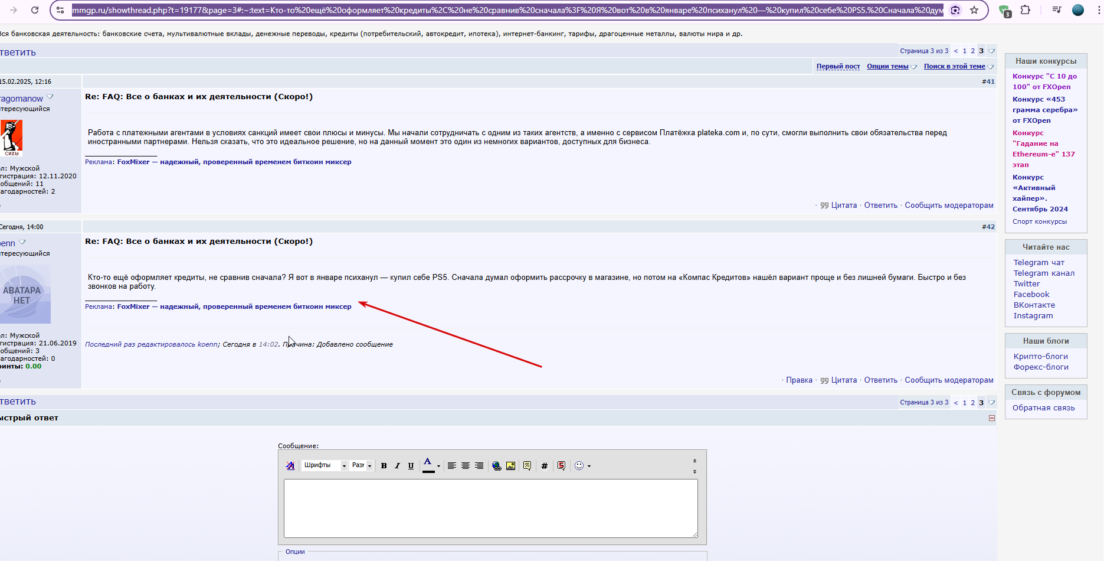Insert an image in the editor
1104x561 pixels.
click(510, 466)
